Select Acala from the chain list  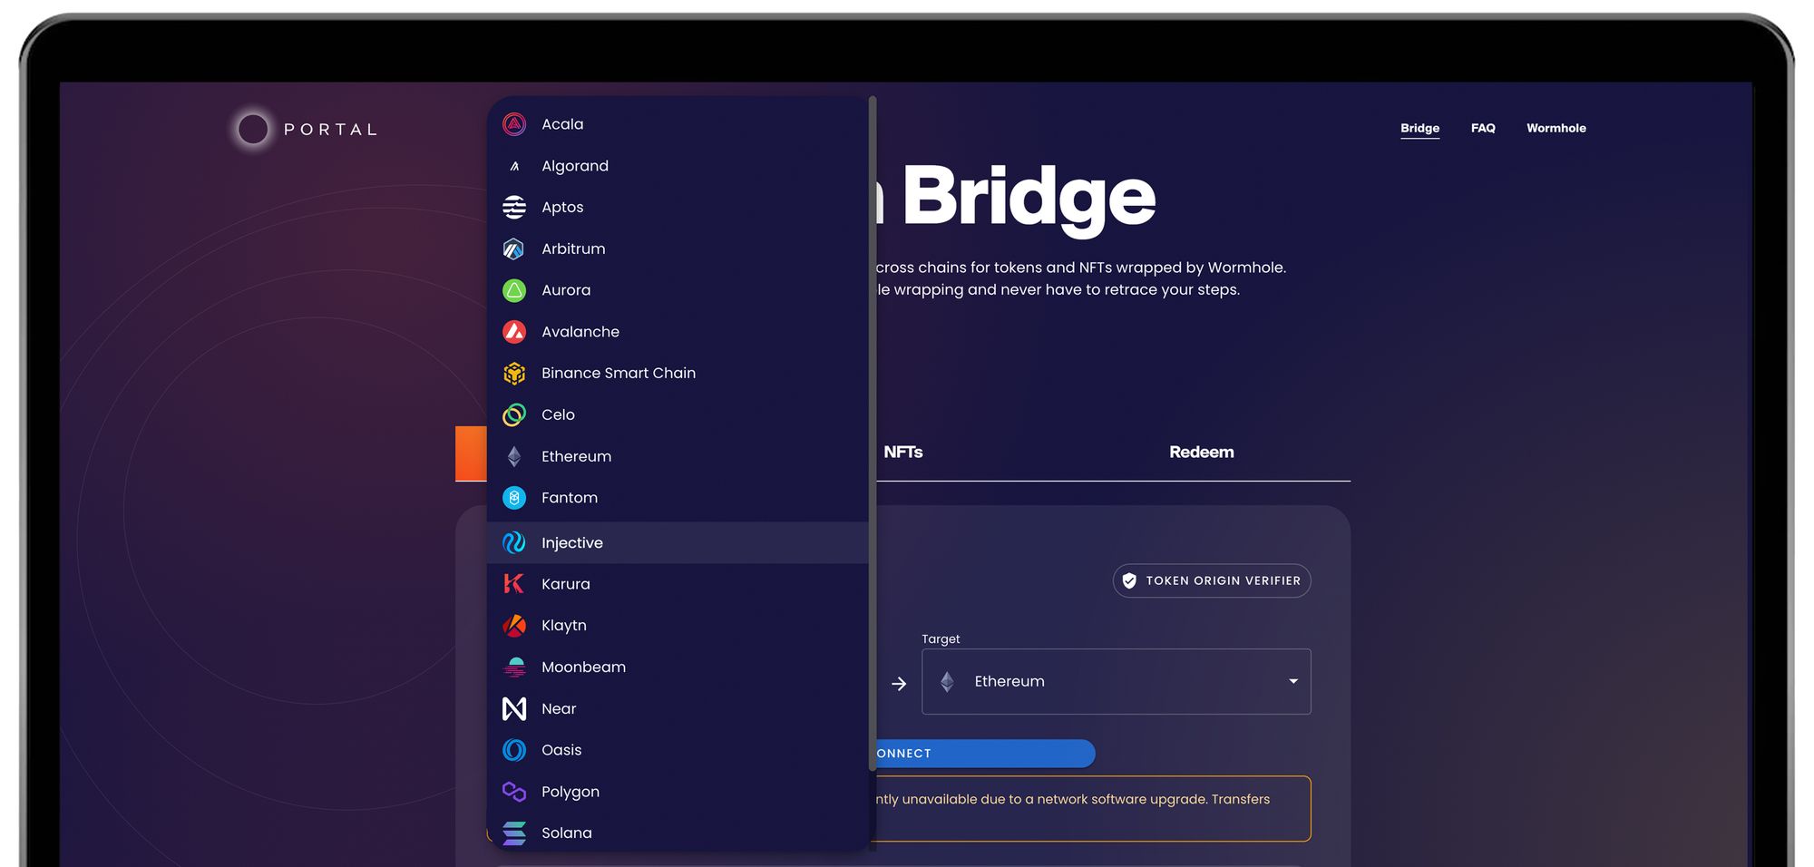678,124
